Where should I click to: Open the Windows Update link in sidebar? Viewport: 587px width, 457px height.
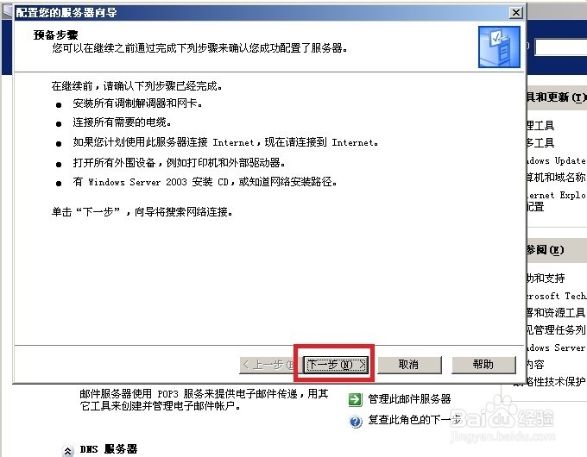(556, 160)
